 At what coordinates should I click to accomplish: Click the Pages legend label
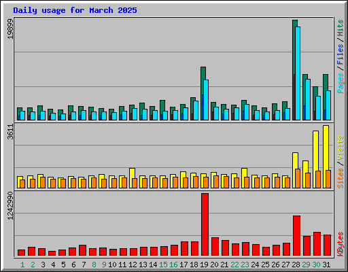340,83
